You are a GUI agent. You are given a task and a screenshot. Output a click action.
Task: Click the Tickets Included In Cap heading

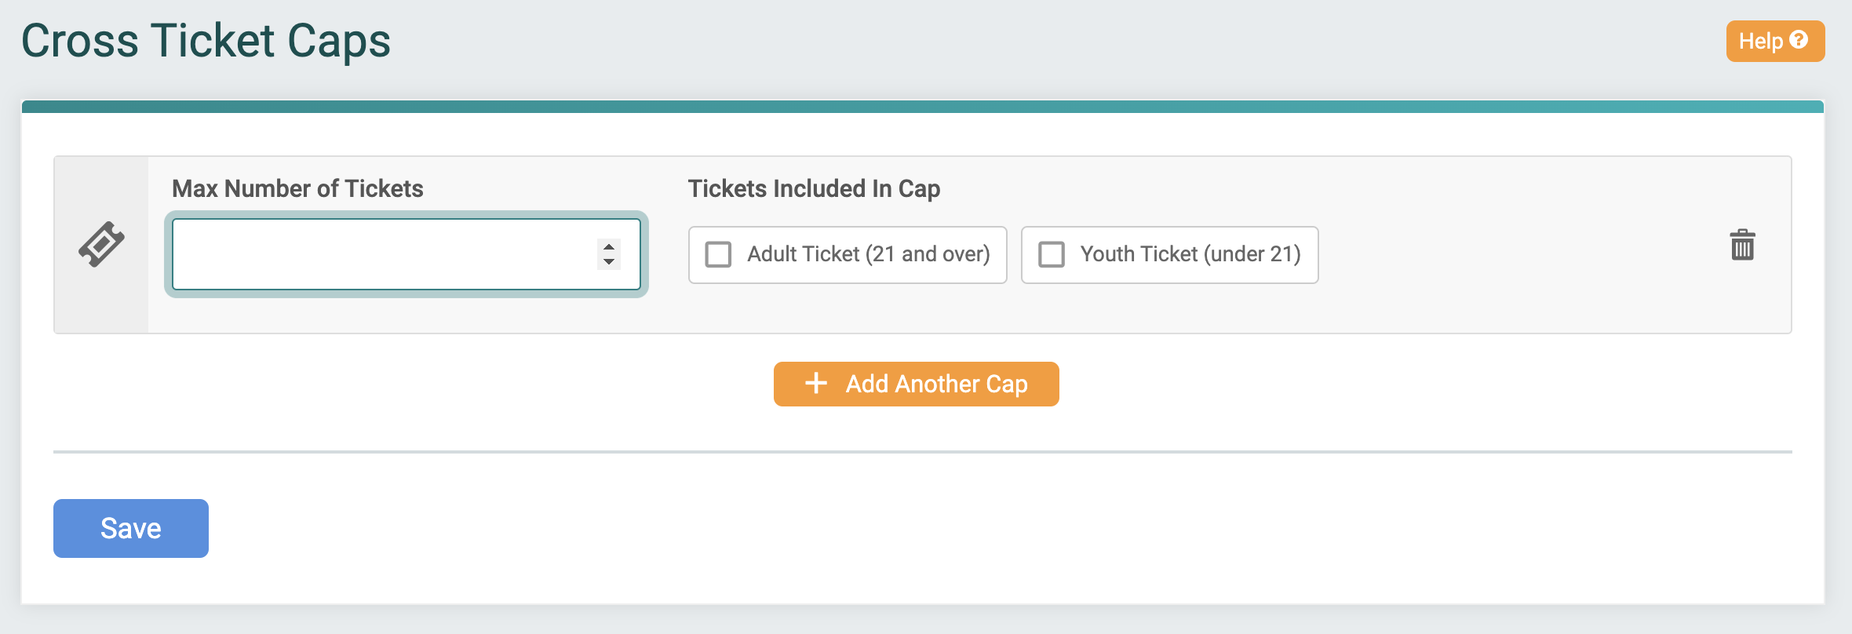[814, 188]
